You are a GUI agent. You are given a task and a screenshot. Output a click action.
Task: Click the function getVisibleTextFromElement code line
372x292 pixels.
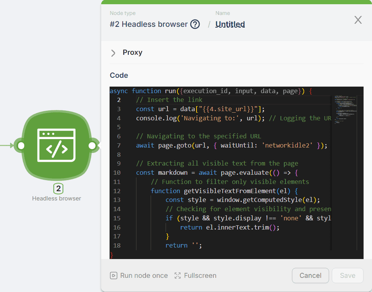coord(224,191)
